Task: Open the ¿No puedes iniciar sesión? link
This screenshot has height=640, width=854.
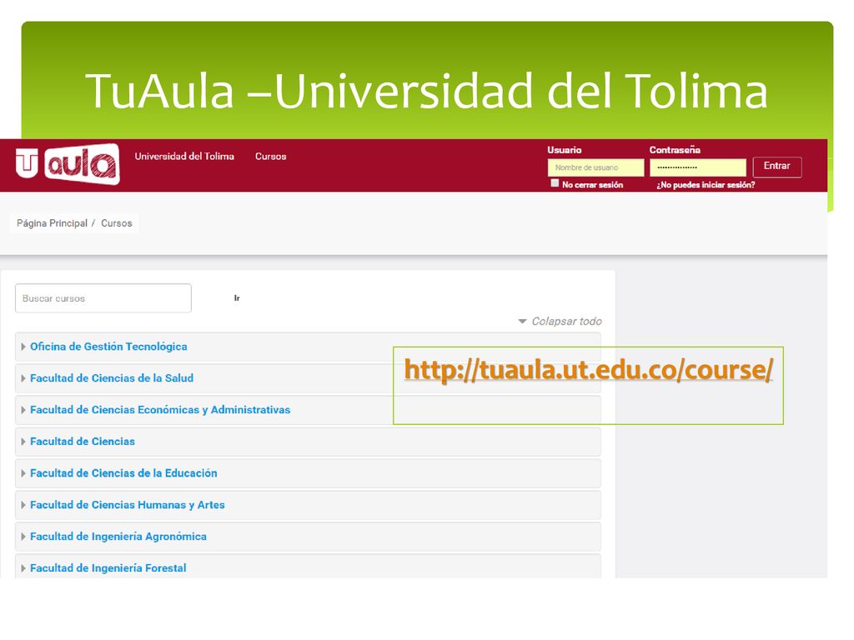Action: click(706, 185)
